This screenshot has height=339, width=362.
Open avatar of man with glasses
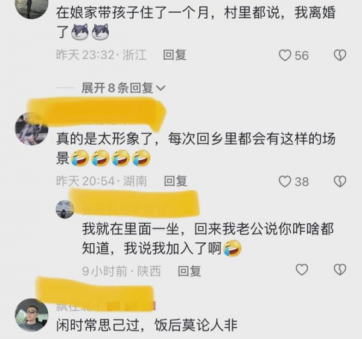pos(31,315)
